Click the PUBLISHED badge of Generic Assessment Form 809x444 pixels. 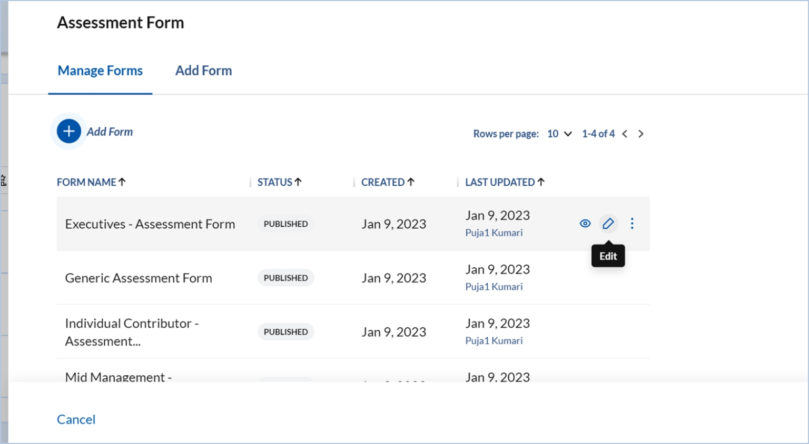pos(285,278)
